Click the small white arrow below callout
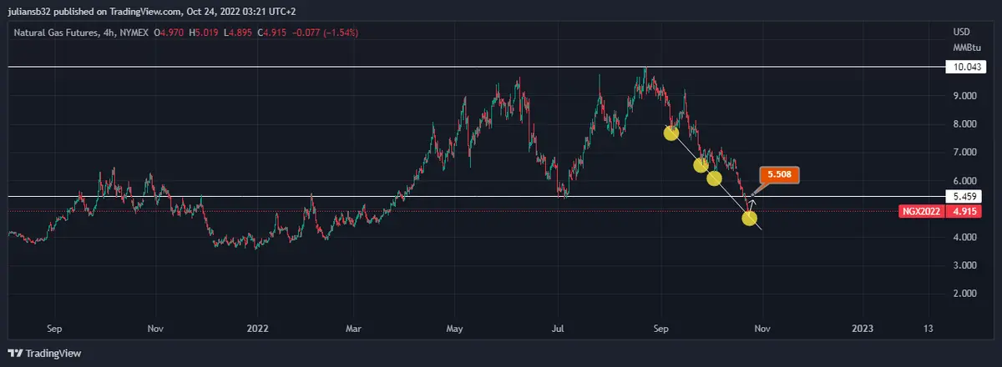The height and width of the screenshot is (367, 1002). click(753, 199)
